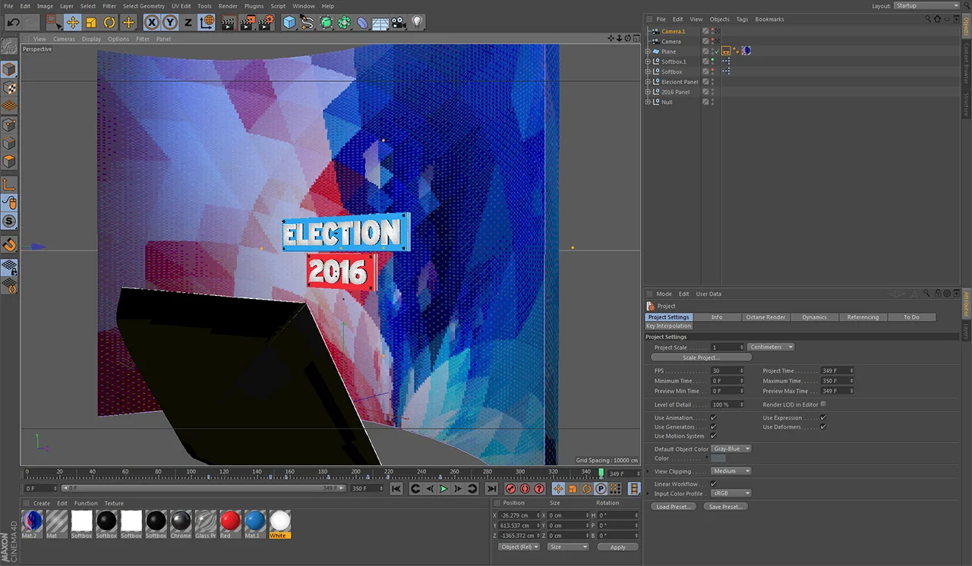The width and height of the screenshot is (972, 566).
Task: Activate the Rotate tool in top toolbar
Action: (x=109, y=23)
